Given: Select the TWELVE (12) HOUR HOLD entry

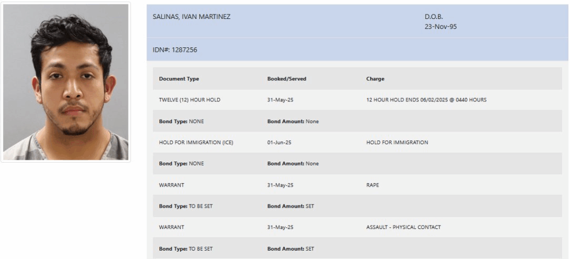Looking at the screenshot, I should (189, 100).
